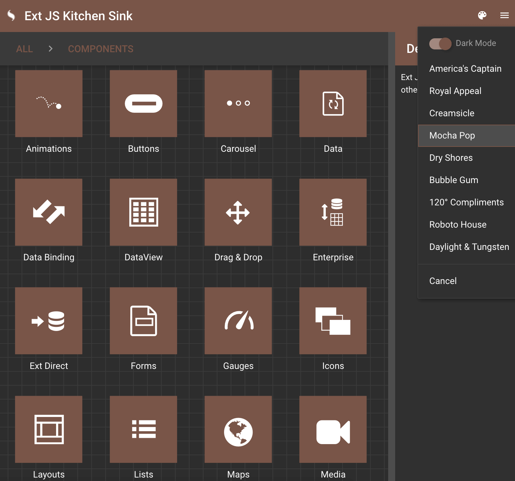Toggle the Dark Mode switch
The image size is (515, 481).
[440, 44]
